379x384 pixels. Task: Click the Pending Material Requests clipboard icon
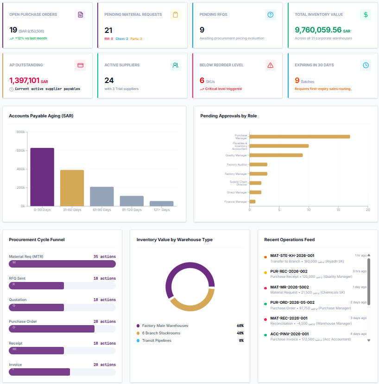176,15
